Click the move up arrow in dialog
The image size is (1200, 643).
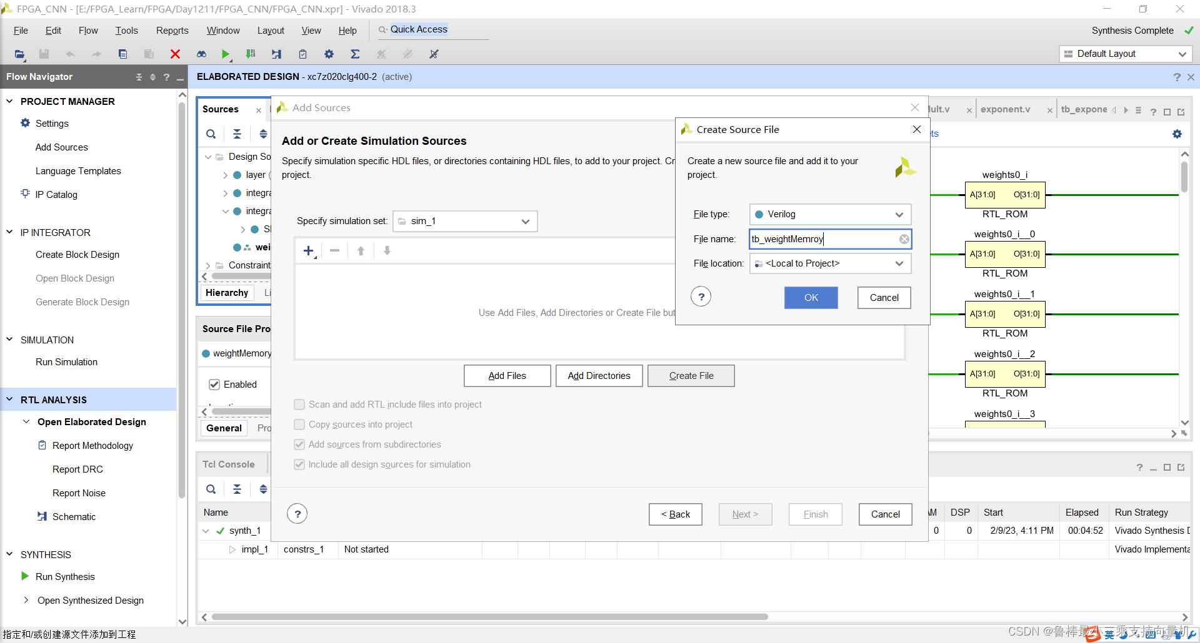click(x=361, y=250)
